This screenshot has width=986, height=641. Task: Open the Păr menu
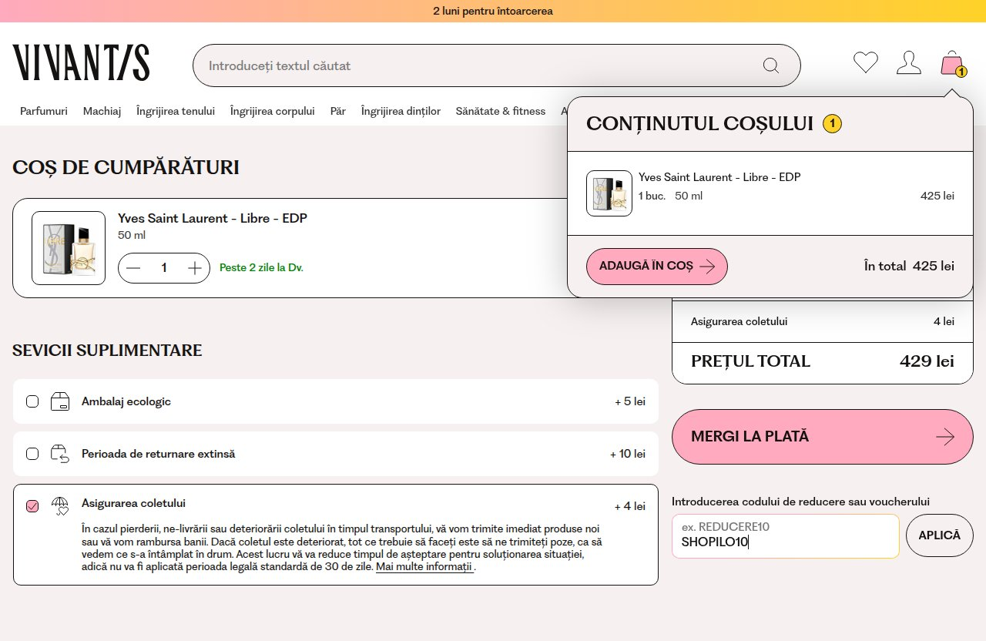[x=338, y=111]
